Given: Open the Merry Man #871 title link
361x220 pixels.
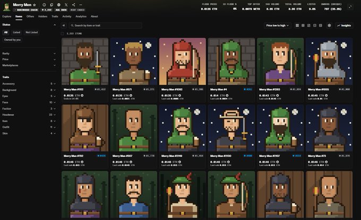Looking at the screenshot, I should click(x=122, y=89).
